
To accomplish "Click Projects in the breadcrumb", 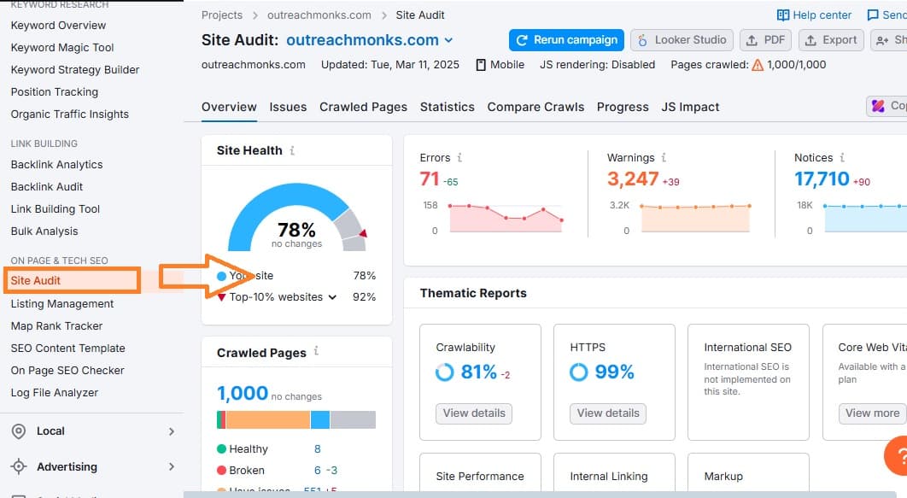I will 221,15.
